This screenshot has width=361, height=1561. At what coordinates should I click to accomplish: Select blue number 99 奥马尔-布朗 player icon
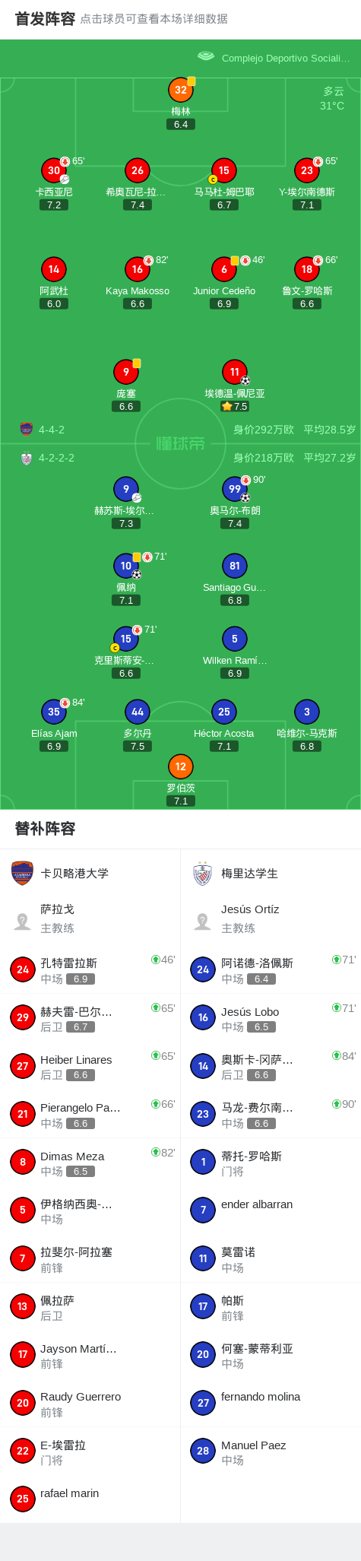point(235,489)
